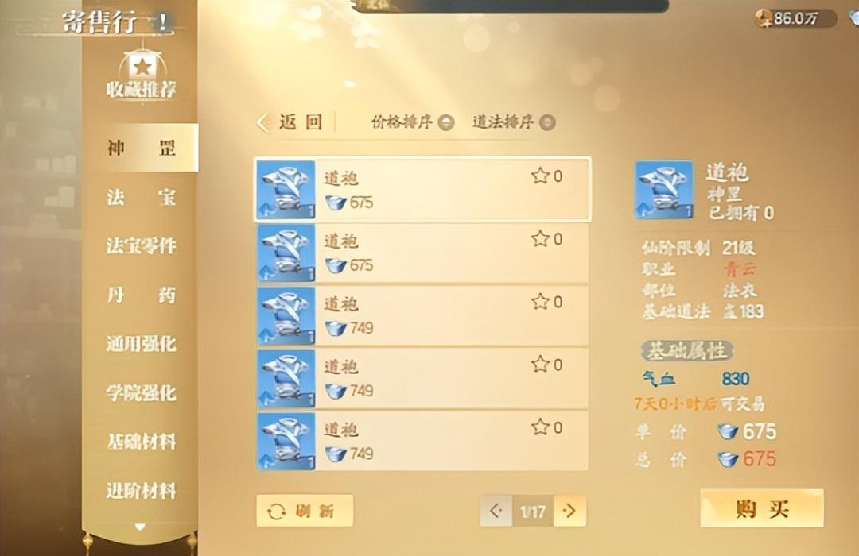Screen dimensions: 859x556
Task: Expand more categories with sidebar down arrow
Action: pos(140,527)
